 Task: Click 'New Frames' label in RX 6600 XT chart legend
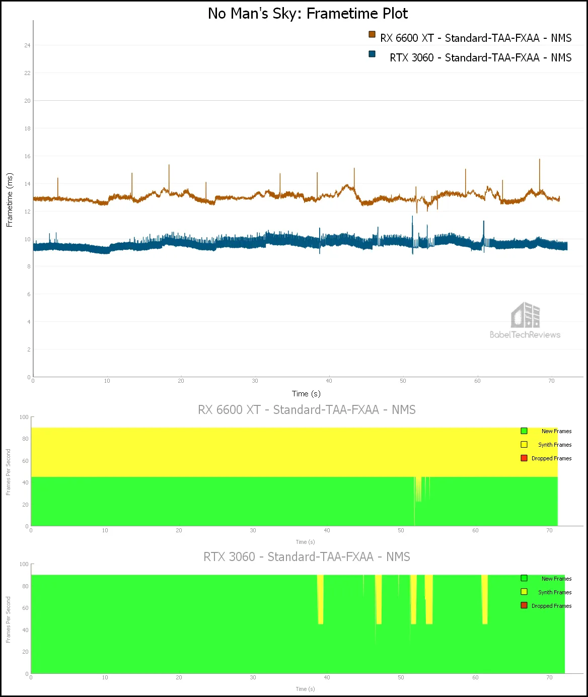point(556,431)
